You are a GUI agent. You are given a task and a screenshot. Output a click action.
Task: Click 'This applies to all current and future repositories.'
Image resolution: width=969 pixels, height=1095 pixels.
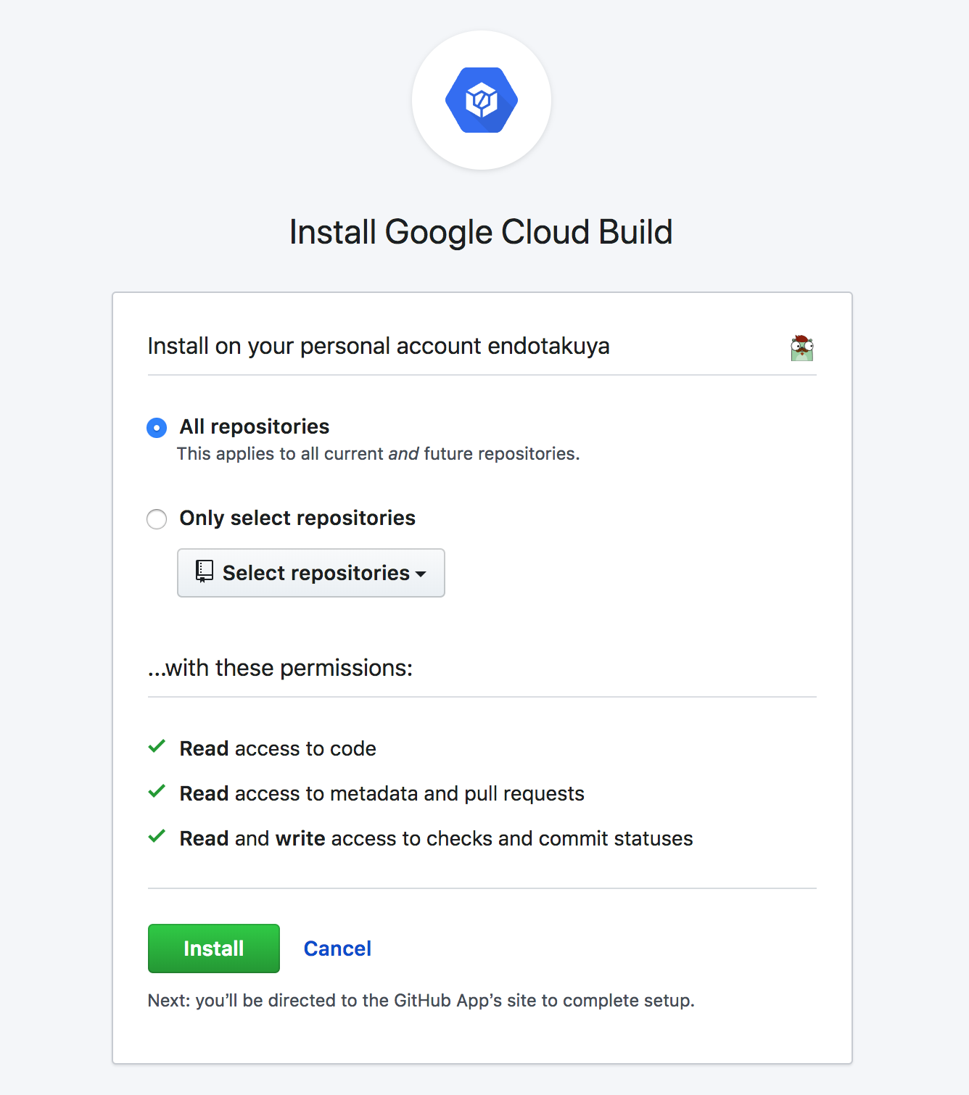tap(379, 454)
